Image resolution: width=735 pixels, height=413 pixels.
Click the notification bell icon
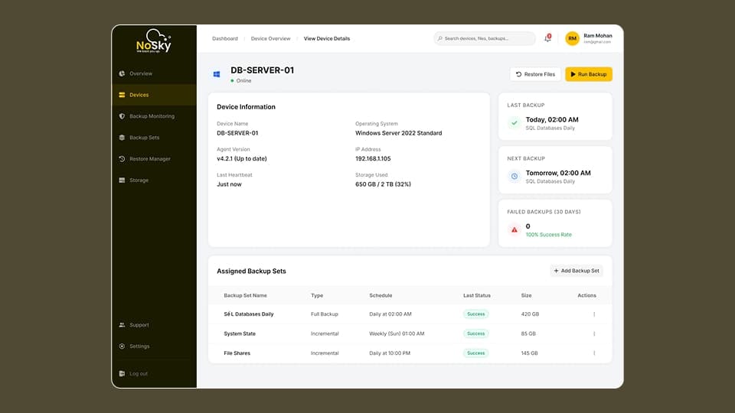click(x=548, y=38)
